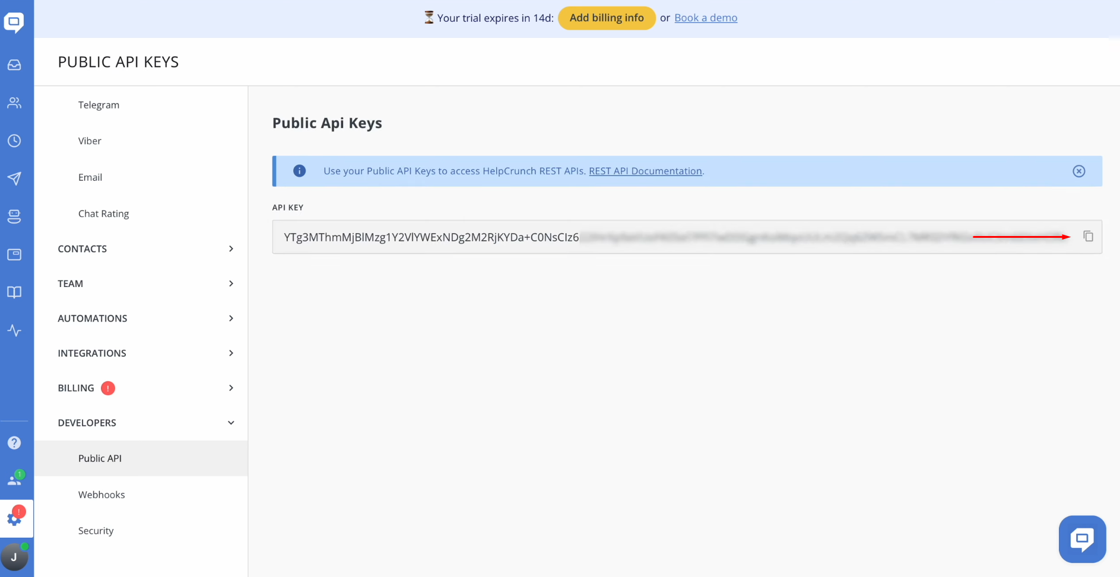Click the Add billing info button
The image size is (1120, 577).
(x=607, y=18)
